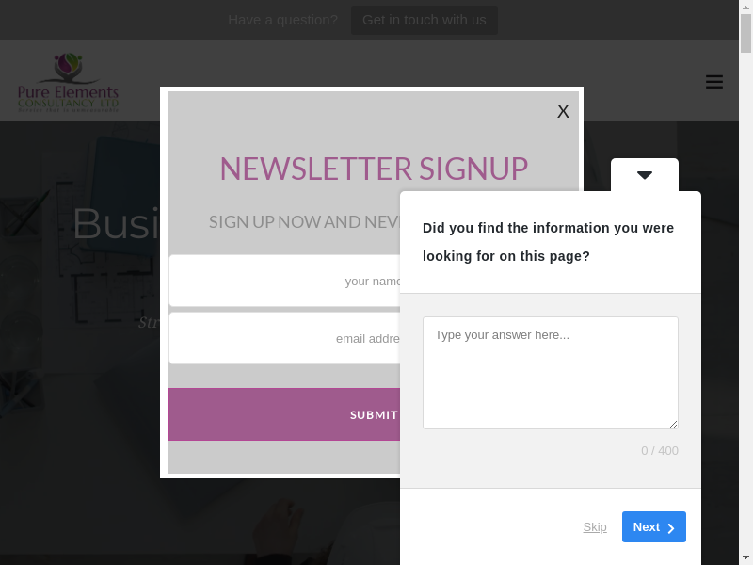Click the "Have a question?" text
The width and height of the screenshot is (753, 565).
point(282,20)
